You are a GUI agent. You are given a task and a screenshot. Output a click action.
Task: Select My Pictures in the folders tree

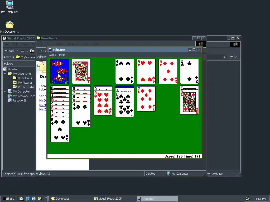coord(25,82)
